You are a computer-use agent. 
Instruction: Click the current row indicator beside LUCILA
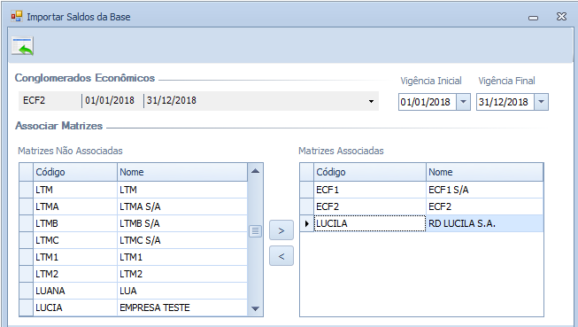pyautogui.click(x=306, y=223)
